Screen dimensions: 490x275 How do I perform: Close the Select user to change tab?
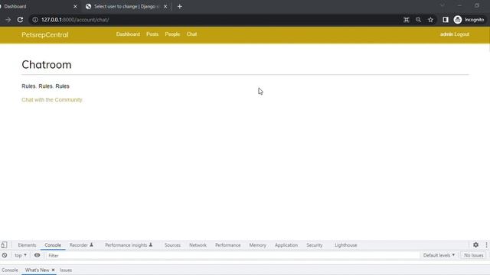tap(165, 7)
